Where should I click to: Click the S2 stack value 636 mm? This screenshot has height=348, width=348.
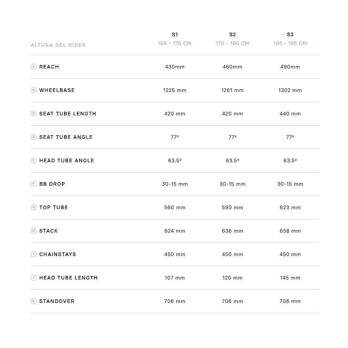(x=232, y=231)
